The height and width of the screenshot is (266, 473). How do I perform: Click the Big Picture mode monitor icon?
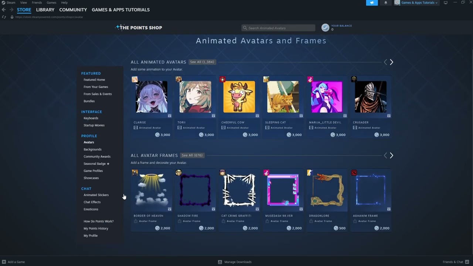(446, 3)
